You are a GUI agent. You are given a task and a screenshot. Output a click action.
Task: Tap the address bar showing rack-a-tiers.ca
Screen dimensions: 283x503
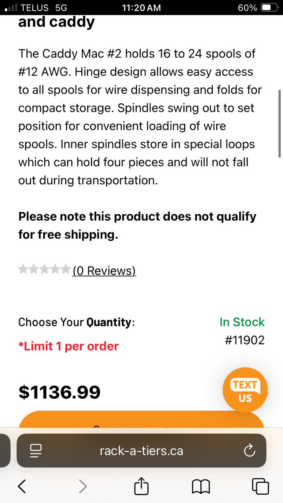[141, 450]
